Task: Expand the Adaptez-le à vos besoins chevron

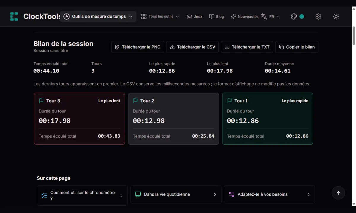Action: tap(309, 194)
